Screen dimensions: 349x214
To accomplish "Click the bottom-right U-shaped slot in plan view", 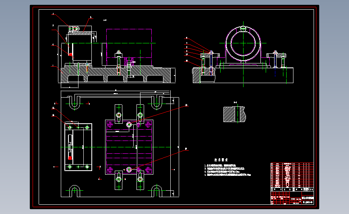I will point(157,191).
